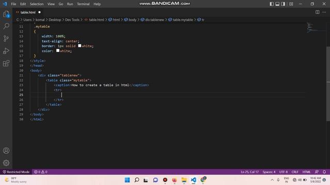Click the editor vertical scrollbar

328,84
